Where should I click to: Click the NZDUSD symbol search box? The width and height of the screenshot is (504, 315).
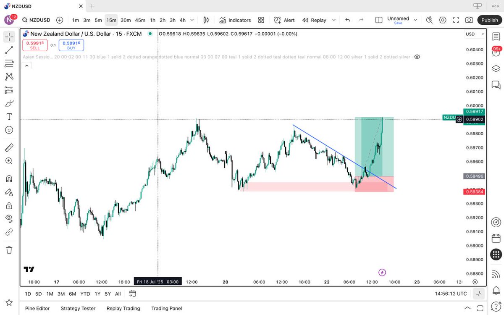(x=36, y=20)
